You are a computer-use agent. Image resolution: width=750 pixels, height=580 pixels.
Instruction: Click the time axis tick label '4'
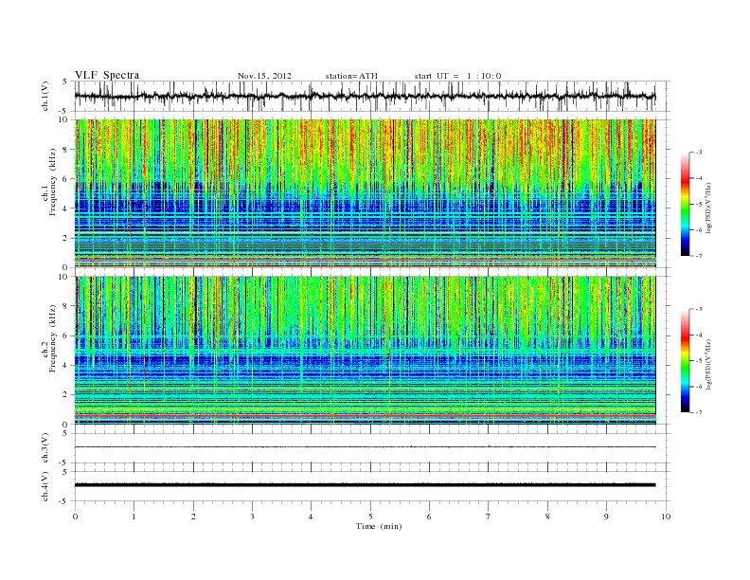[312, 517]
